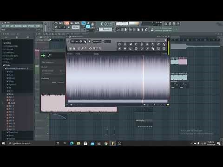Open the PATTERNS menu
This screenshot has width=223, height=167.
pos(18,26)
